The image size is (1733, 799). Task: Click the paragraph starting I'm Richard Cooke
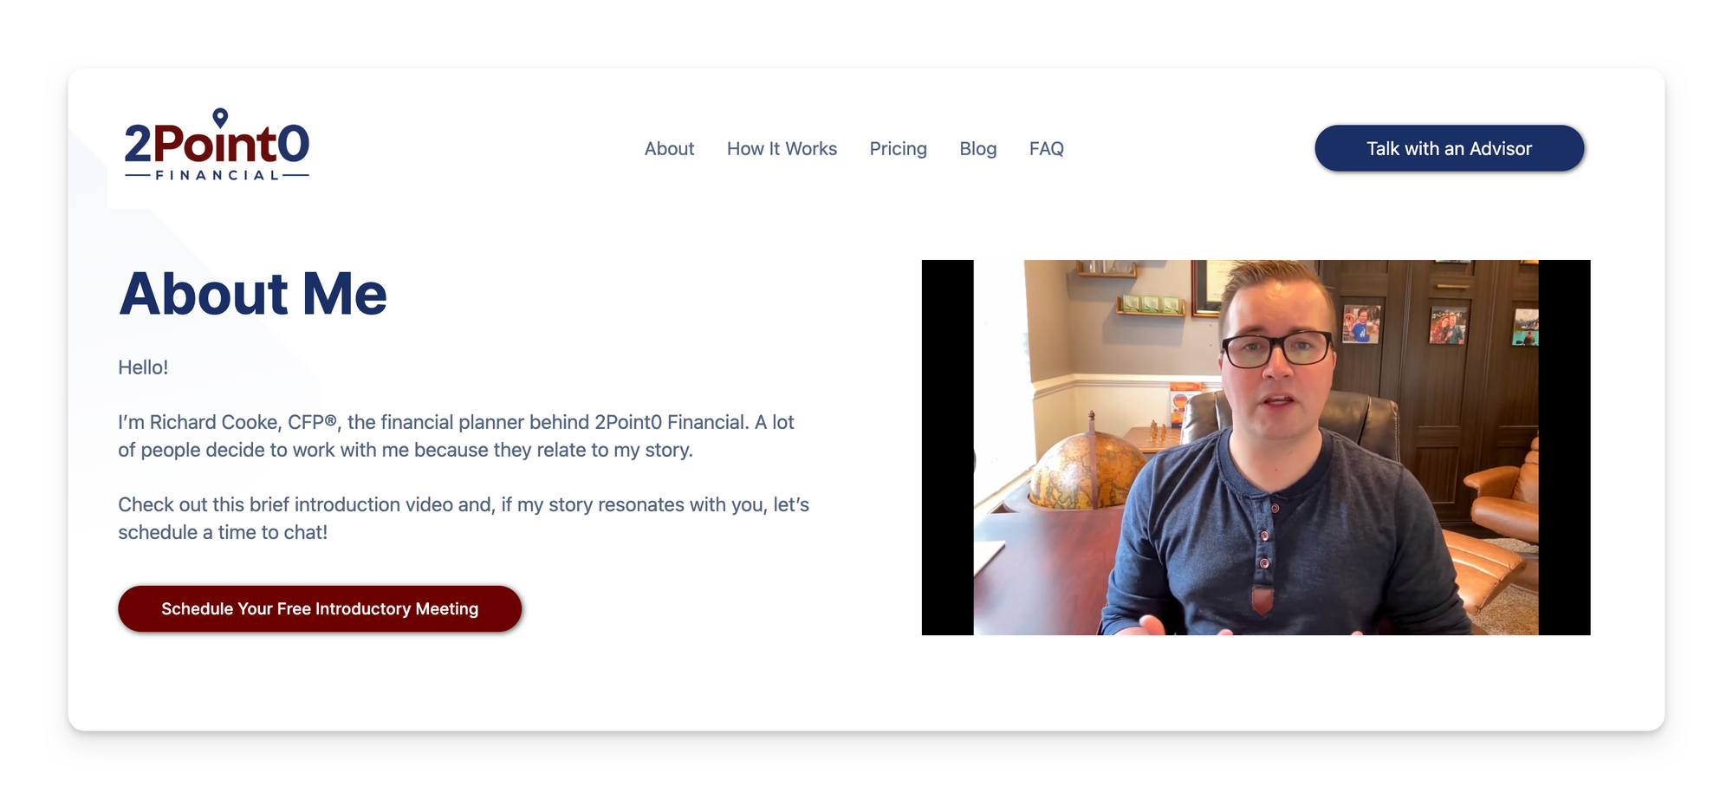click(x=457, y=436)
